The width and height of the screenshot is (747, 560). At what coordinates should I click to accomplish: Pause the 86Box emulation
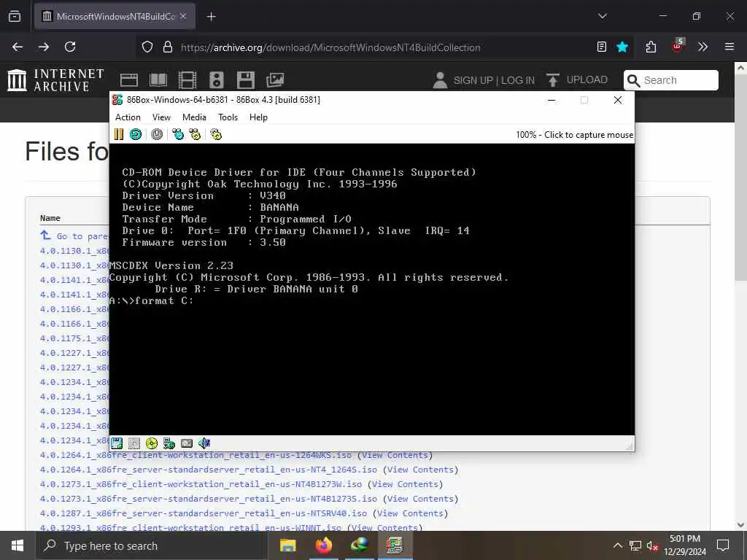pyautogui.click(x=119, y=134)
